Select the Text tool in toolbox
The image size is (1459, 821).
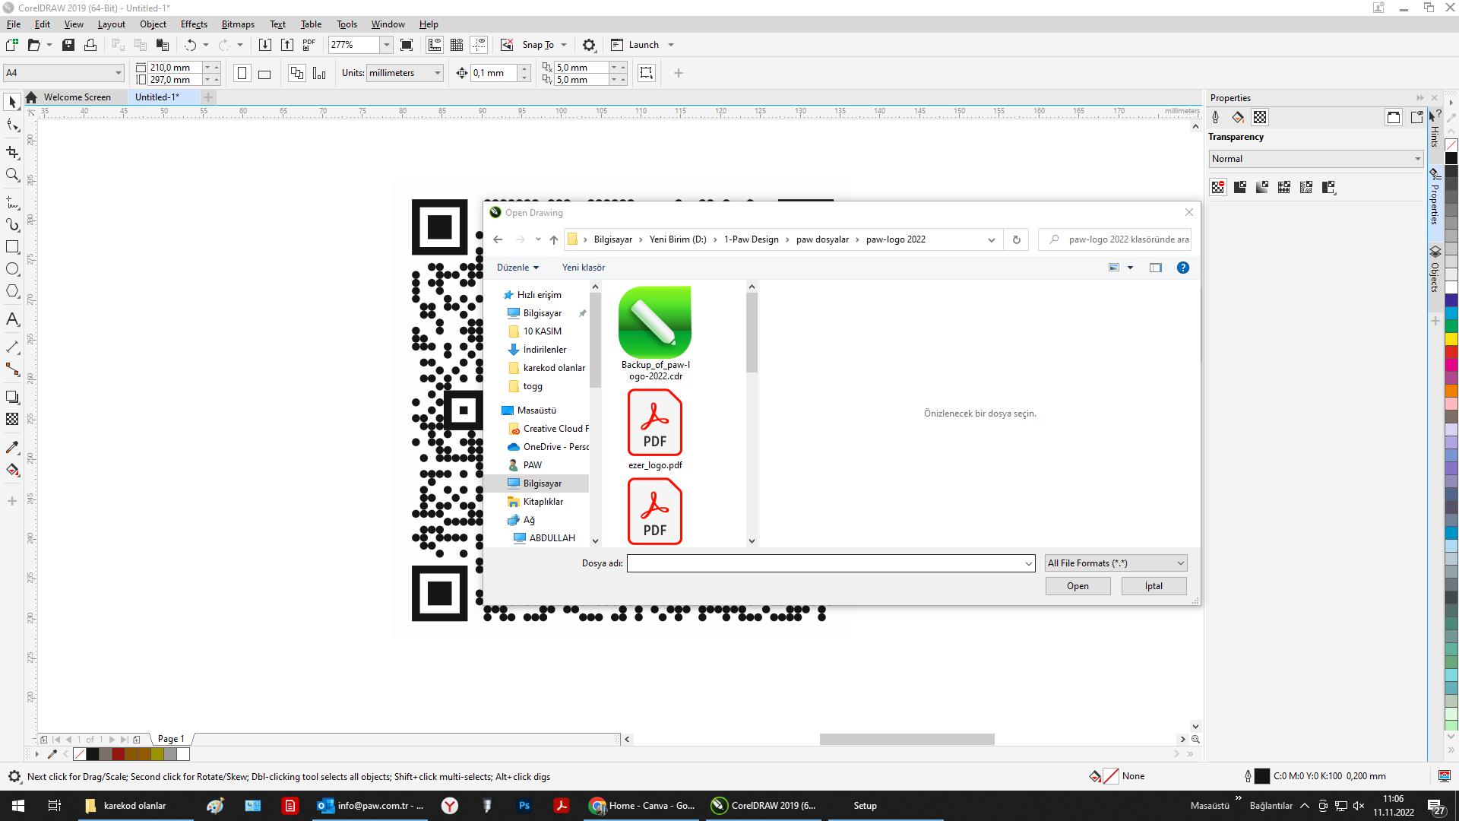pyautogui.click(x=12, y=319)
